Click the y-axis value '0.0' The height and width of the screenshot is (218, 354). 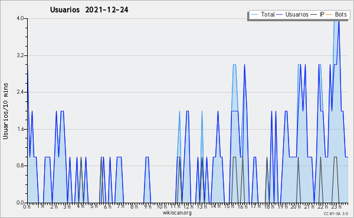coord(20,203)
